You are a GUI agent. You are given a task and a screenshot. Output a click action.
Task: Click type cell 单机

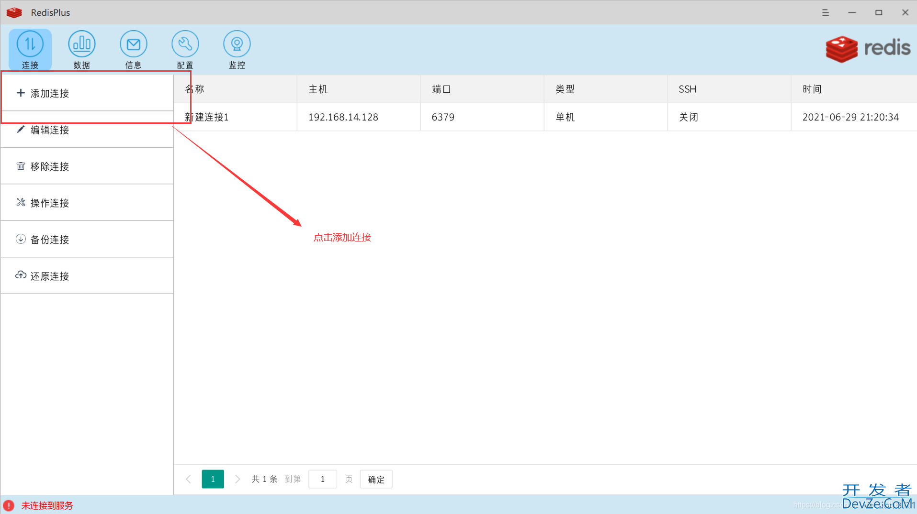pyautogui.click(x=606, y=117)
